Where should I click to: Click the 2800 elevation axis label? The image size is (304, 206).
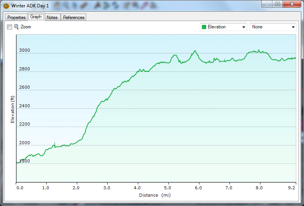point(25,69)
